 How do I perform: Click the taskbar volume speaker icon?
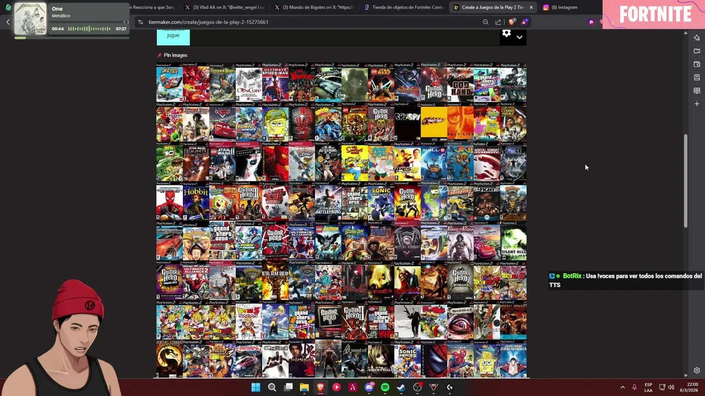tap(671, 387)
